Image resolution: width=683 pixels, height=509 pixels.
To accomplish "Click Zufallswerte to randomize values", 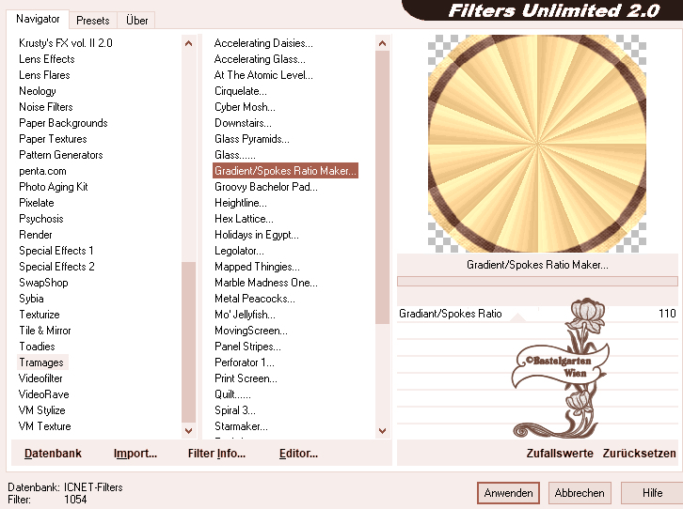I will pos(560,454).
